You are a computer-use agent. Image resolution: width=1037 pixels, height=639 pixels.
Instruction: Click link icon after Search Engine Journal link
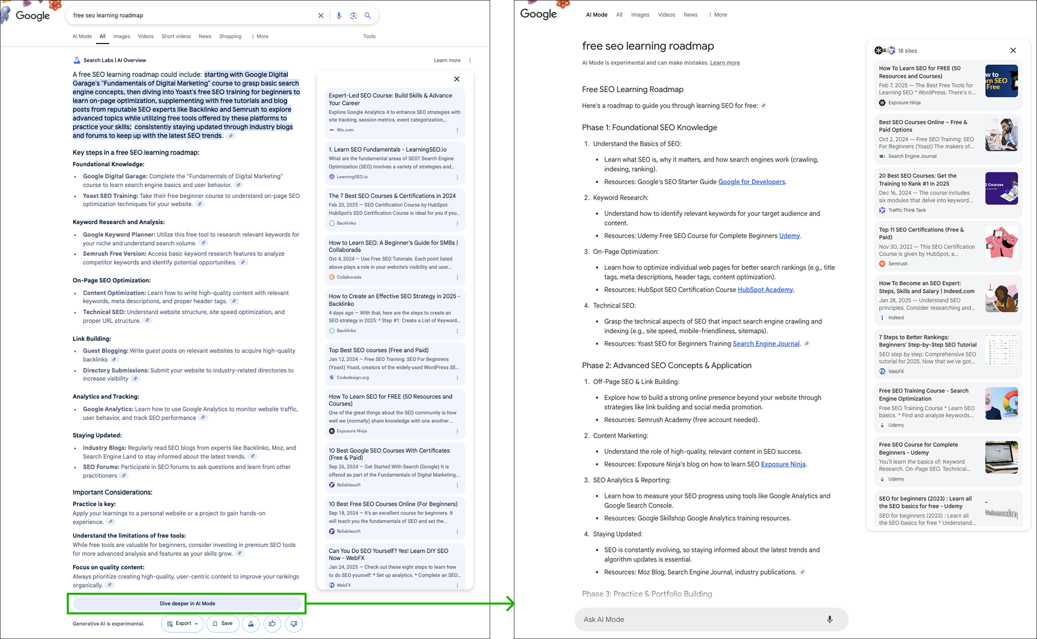[x=806, y=343]
